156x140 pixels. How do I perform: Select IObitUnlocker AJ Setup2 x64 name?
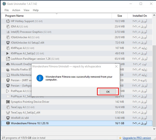click(x=28, y=43)
